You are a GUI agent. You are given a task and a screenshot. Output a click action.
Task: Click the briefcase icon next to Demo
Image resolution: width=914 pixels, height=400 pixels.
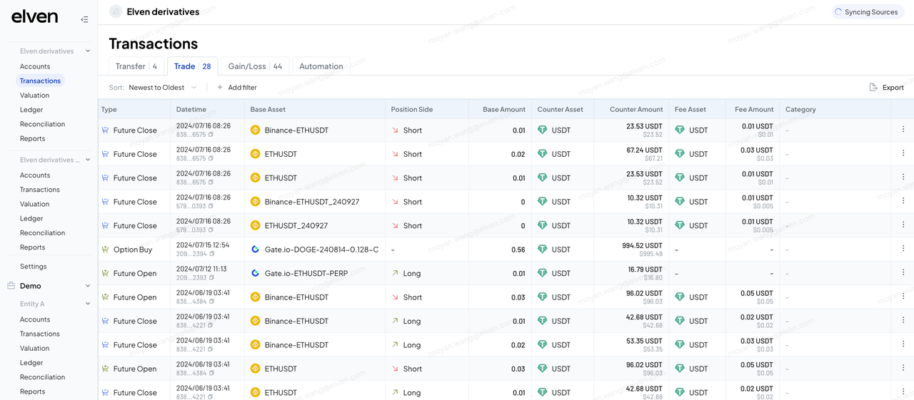pyautogui.click(x=11, y=286)
